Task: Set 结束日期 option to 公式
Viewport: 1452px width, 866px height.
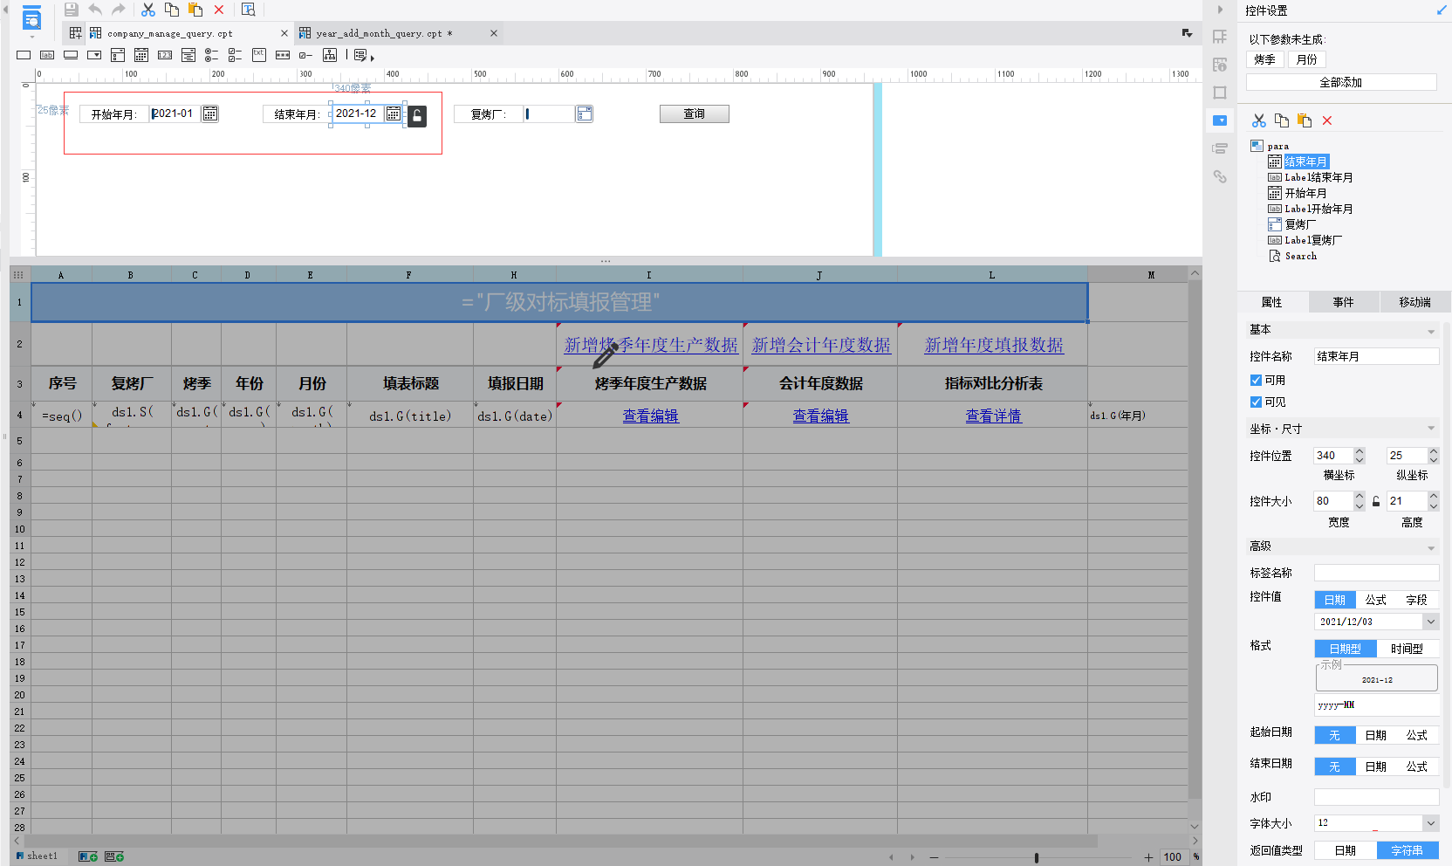Action: point(1417,766)
